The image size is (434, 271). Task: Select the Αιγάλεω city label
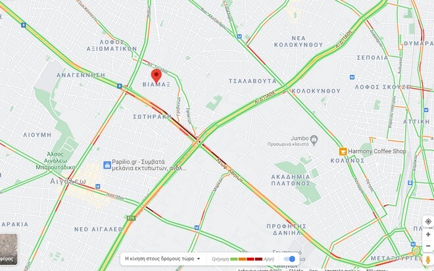[x=68, y=182]
